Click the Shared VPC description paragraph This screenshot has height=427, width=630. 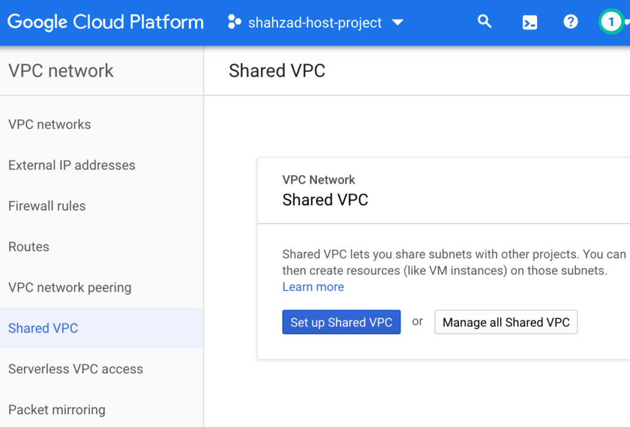454,262
